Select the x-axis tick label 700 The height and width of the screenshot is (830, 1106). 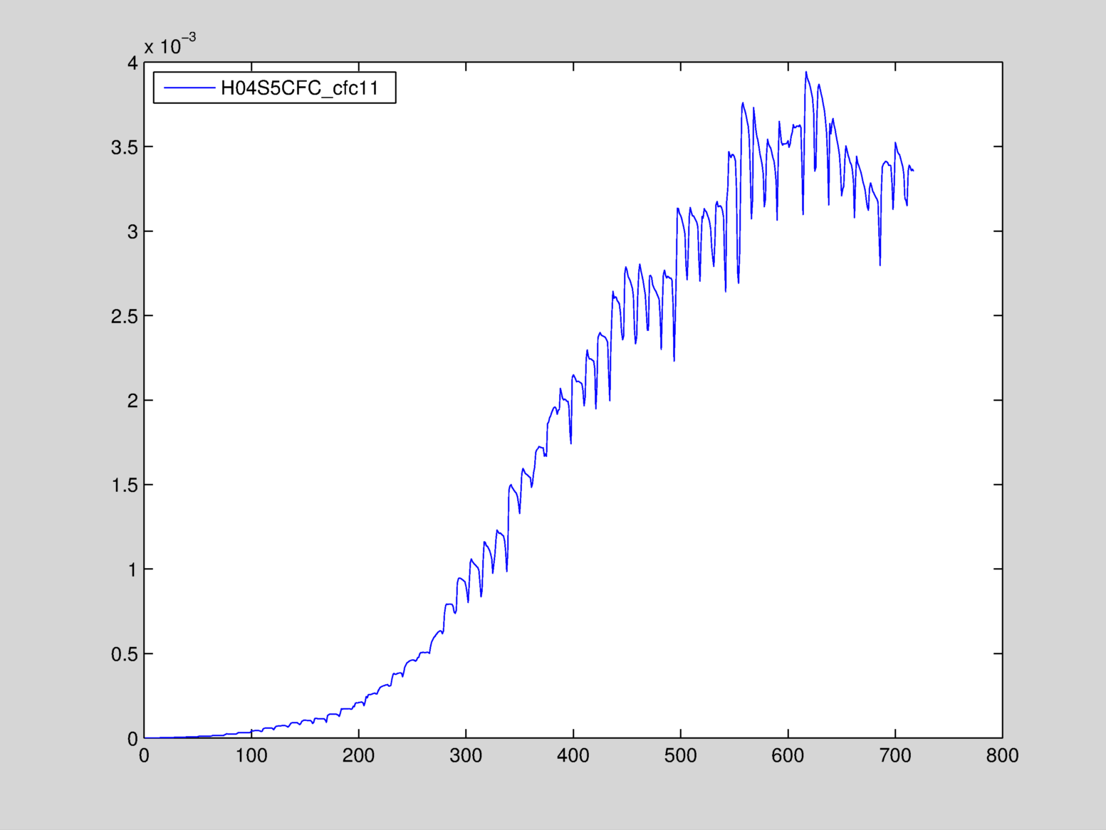coord(895,756)
